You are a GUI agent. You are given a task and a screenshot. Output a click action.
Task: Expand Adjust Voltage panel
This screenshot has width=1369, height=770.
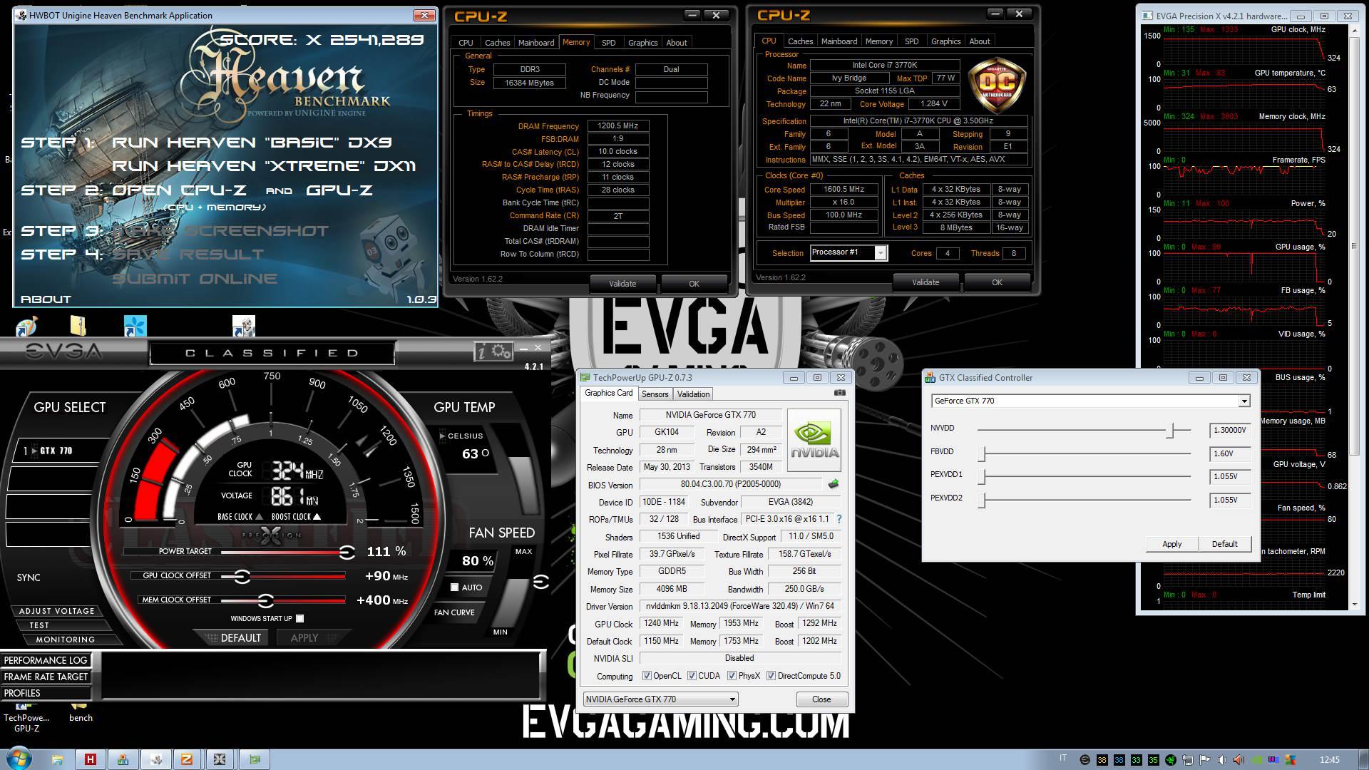point(56,611)
